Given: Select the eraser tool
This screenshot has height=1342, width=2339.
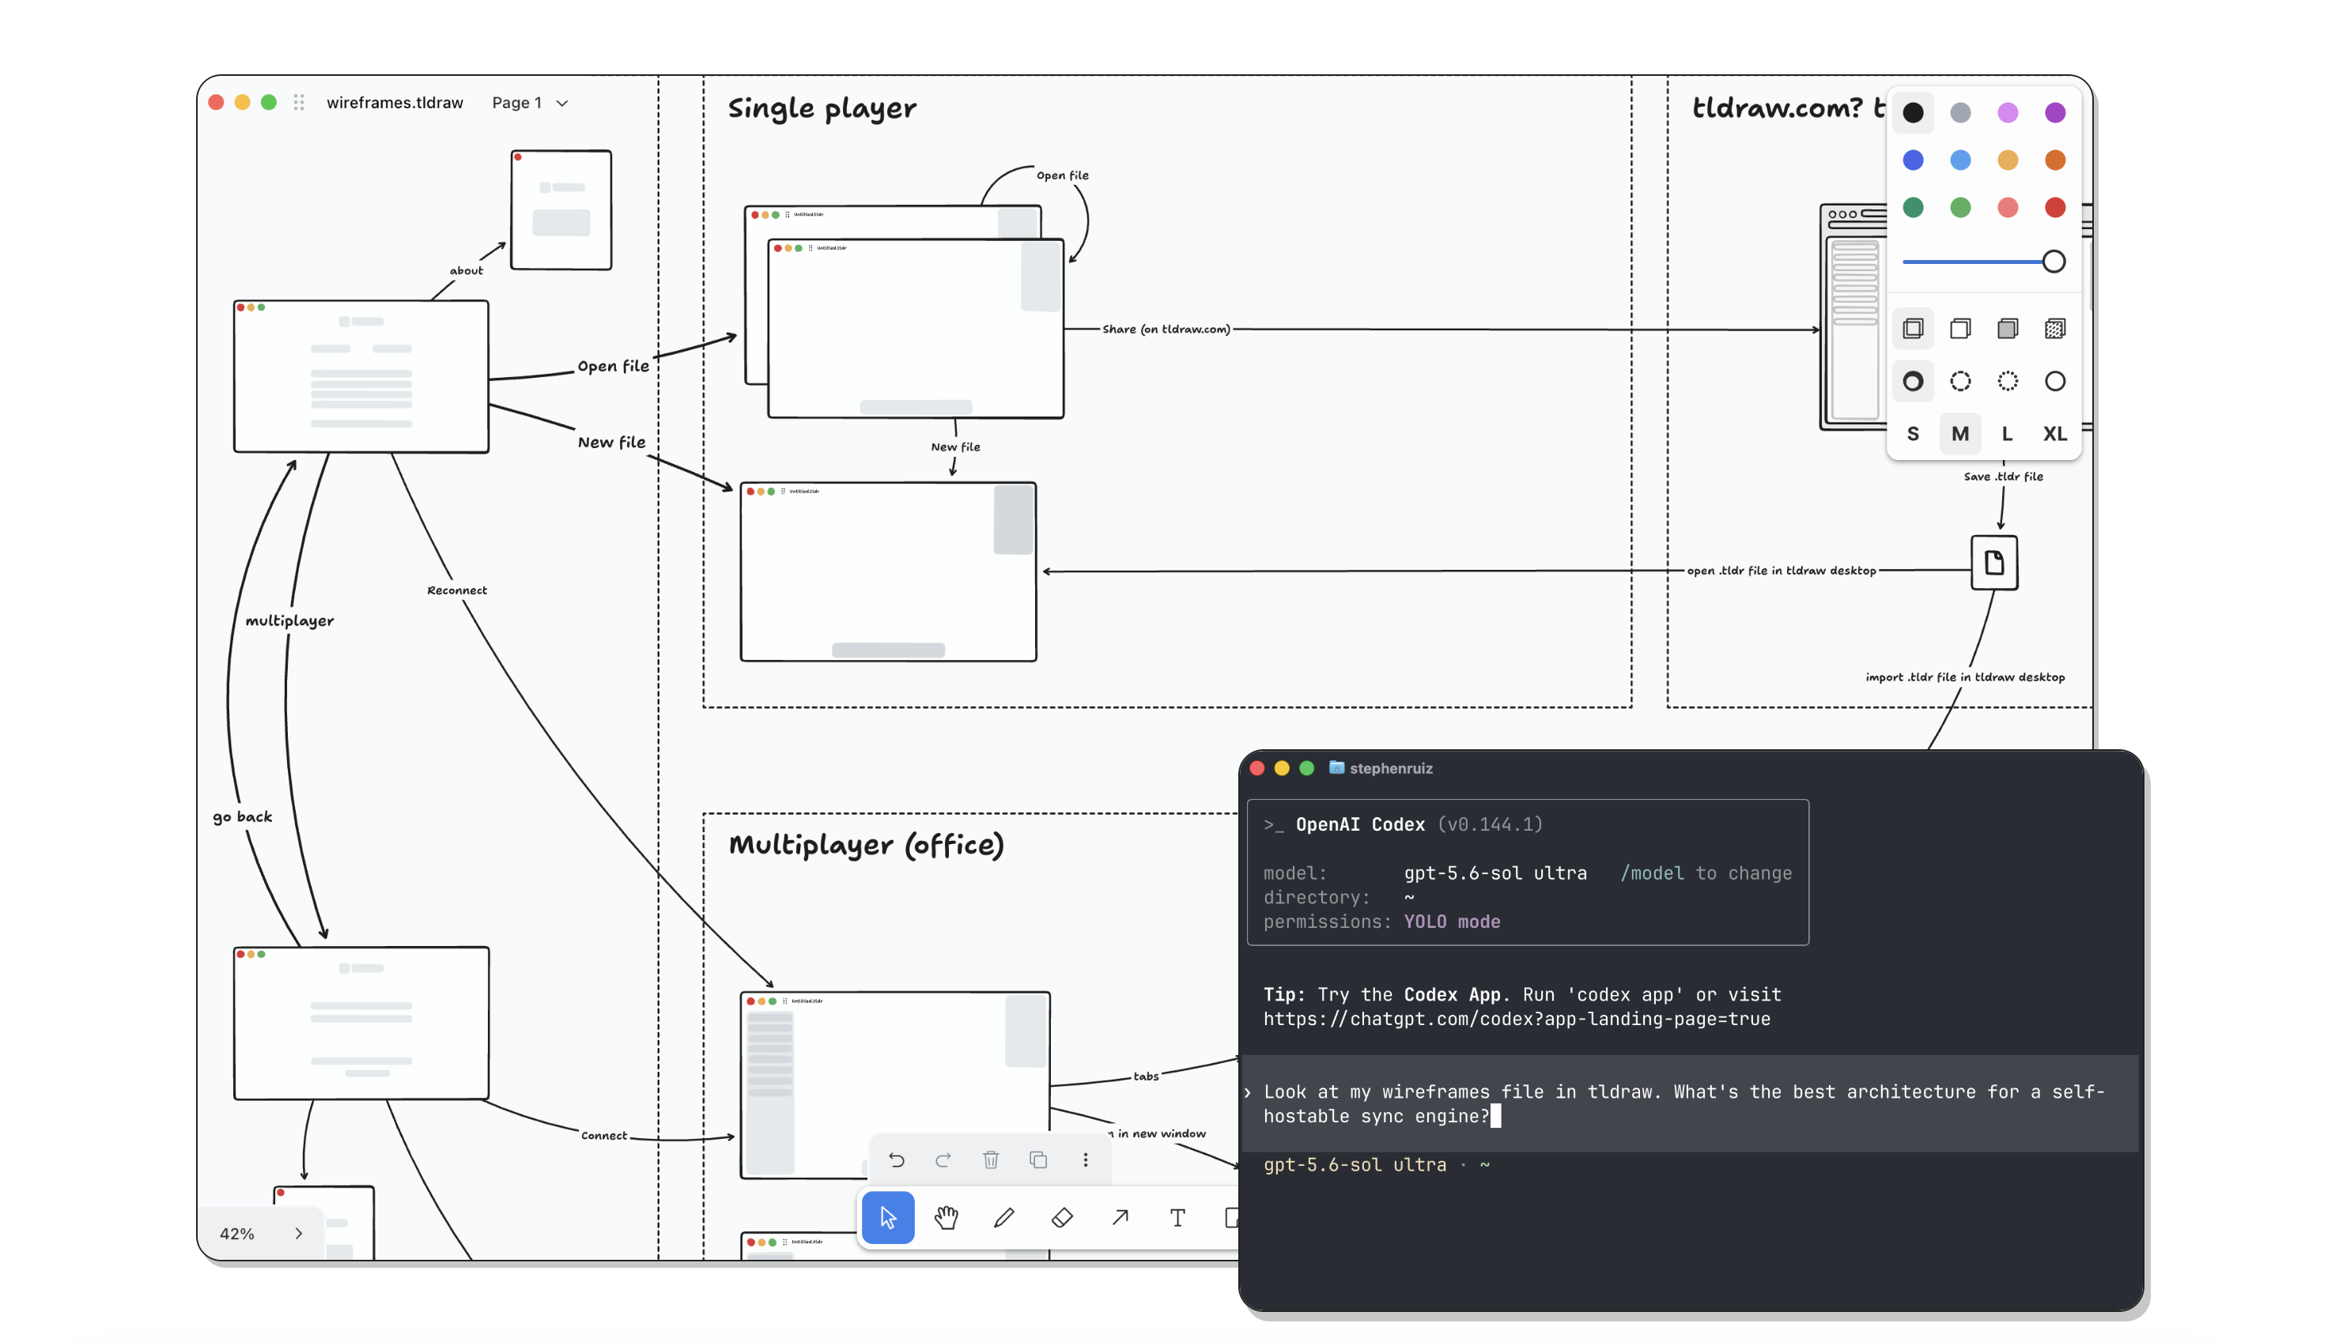Looking at the screenshot, I should tap(1062, 1218).
